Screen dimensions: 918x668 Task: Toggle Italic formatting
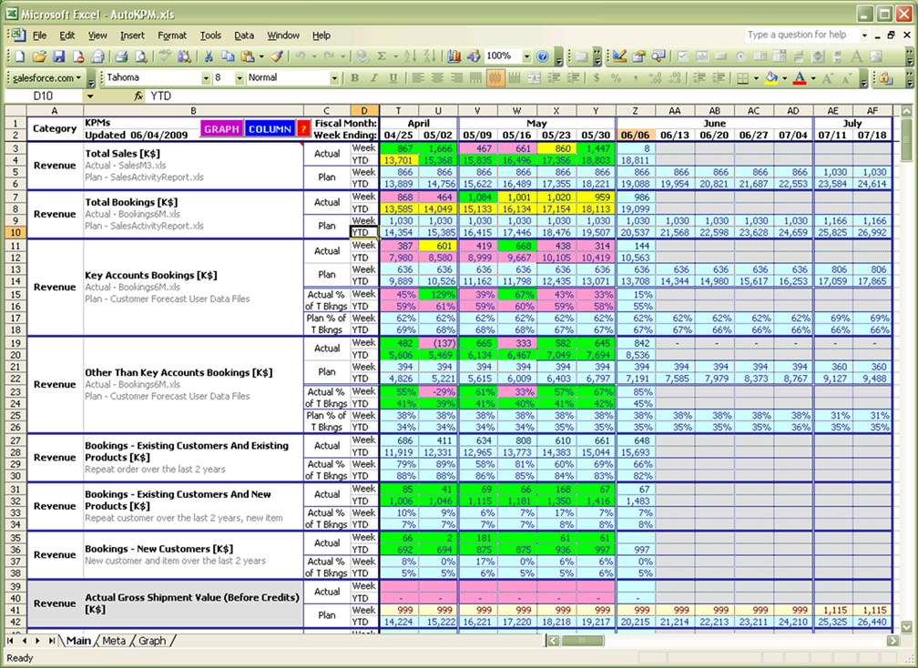point(374,77)
